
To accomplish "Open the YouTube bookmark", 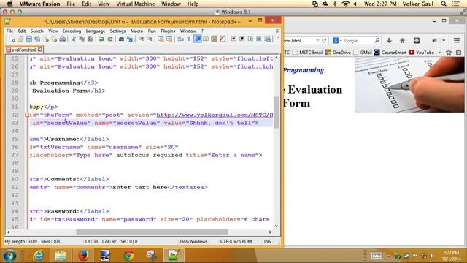I will pos(422,53).
